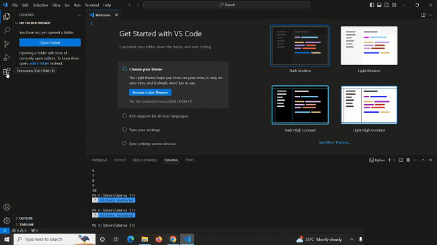Toggle panel layout icon in title bar
This screenshot has height=245, width=437.
pyautogui.click(x=379, y=5)
